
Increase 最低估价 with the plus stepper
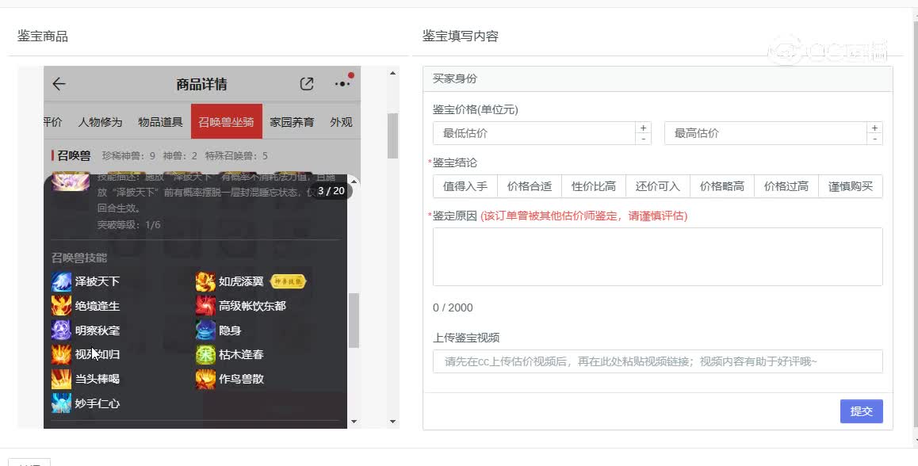point(644,128)
